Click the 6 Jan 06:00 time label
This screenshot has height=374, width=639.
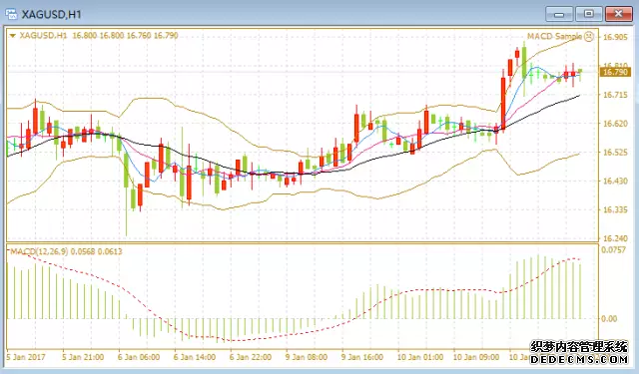pyautogui.click(x=139, y=357)
